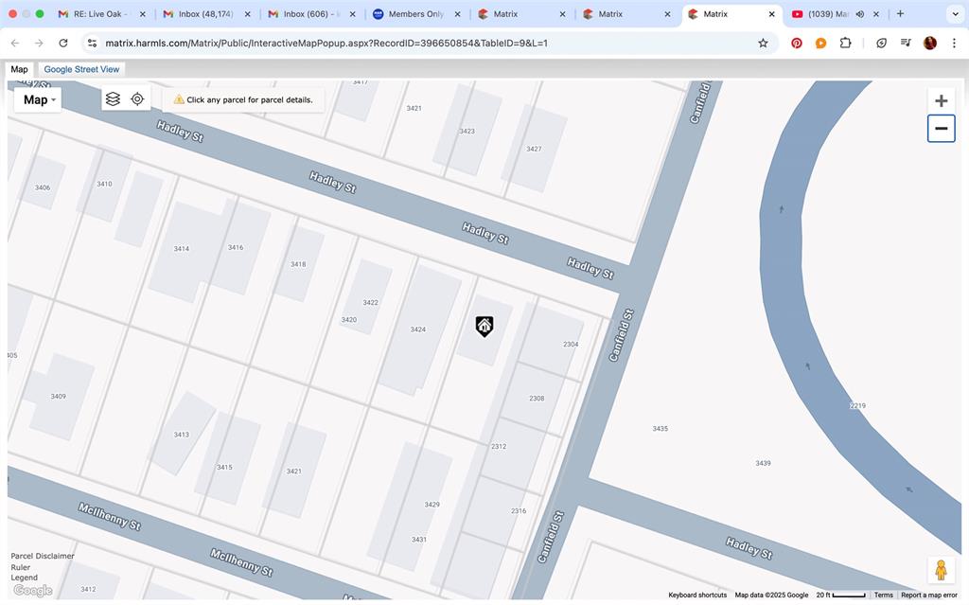
Task: Open a new browser tab
Action: tap(901, 13)
